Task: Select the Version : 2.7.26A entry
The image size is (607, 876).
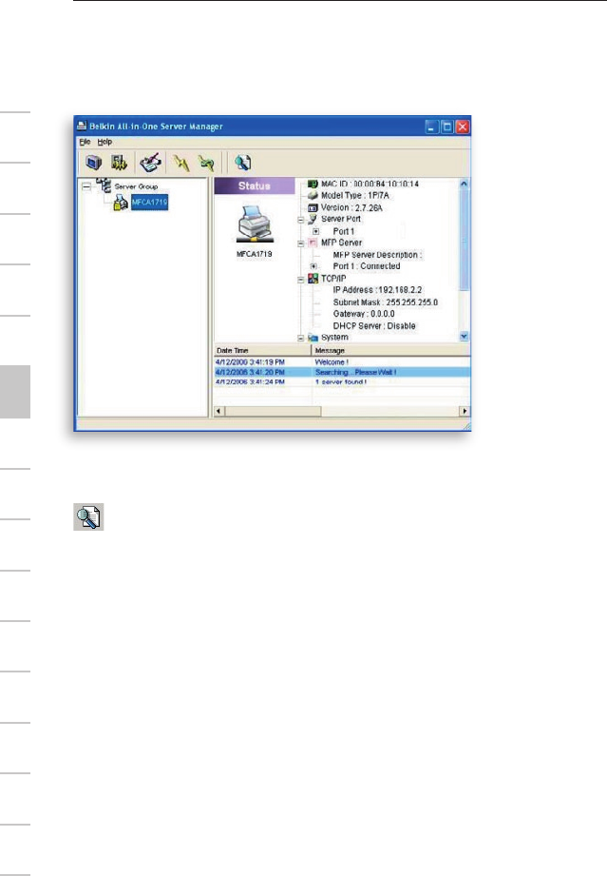Action: coord(351,208)
